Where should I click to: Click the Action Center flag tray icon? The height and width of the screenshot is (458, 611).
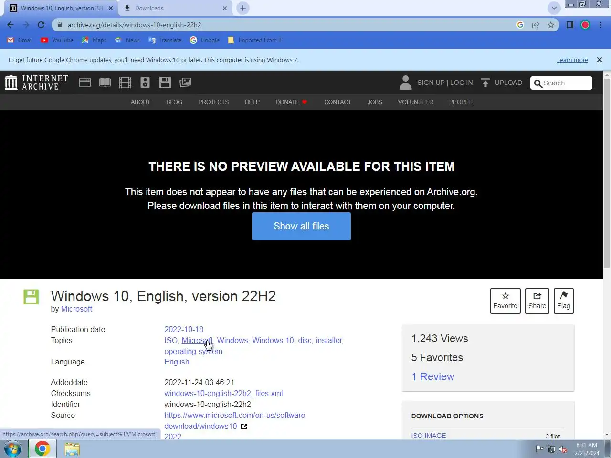[x=539, y=449]
